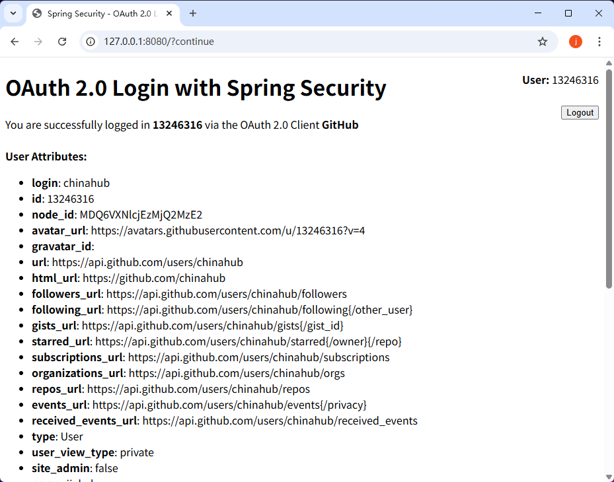614x482 pixels.
Task: Reload the current page
Action: pyautogui.click(x=62, y=42)
